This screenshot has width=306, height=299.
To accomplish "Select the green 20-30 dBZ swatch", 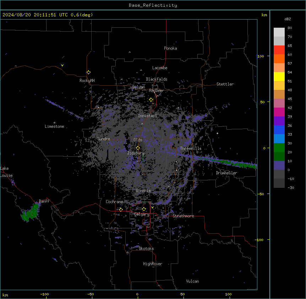I will point(279,148).
